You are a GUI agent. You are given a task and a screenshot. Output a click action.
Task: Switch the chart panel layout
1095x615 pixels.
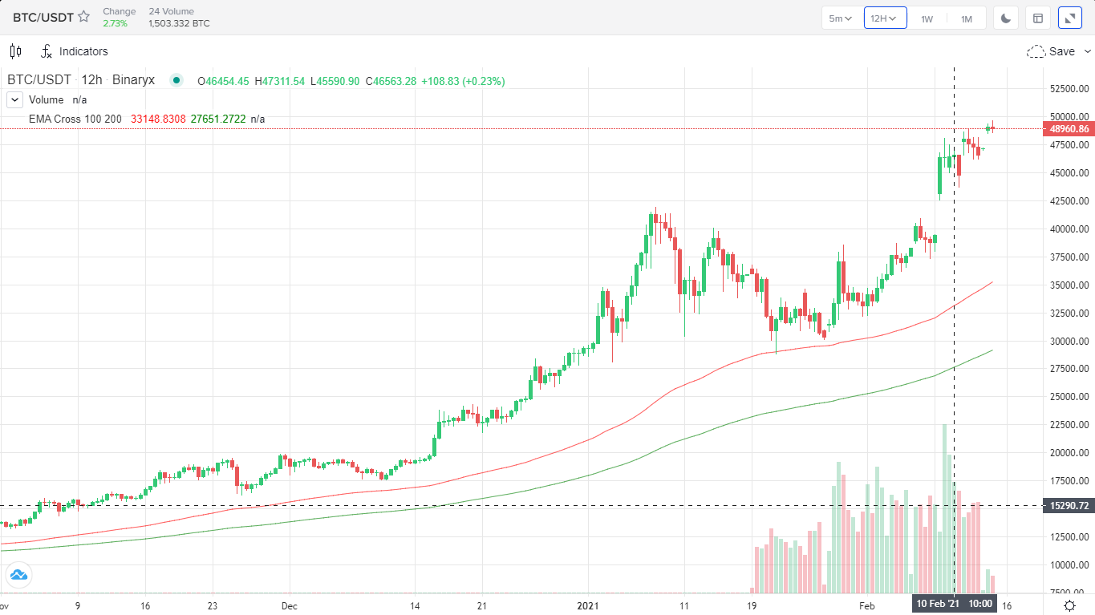pyautogui.click(x=1038, y=18)
